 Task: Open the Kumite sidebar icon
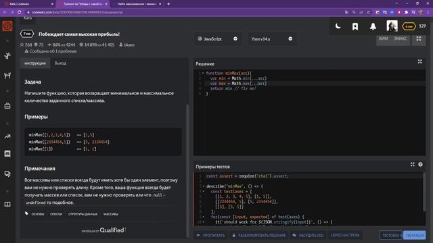click(7, 75)
